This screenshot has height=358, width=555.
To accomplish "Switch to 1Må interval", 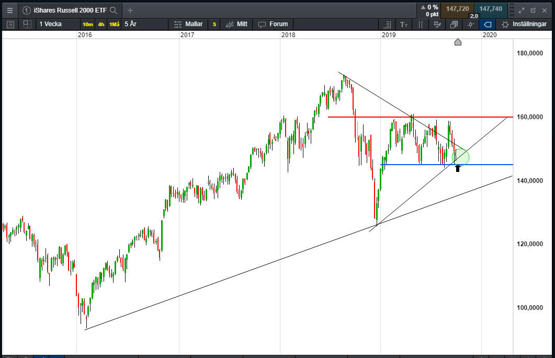I will tap(115, 24).
